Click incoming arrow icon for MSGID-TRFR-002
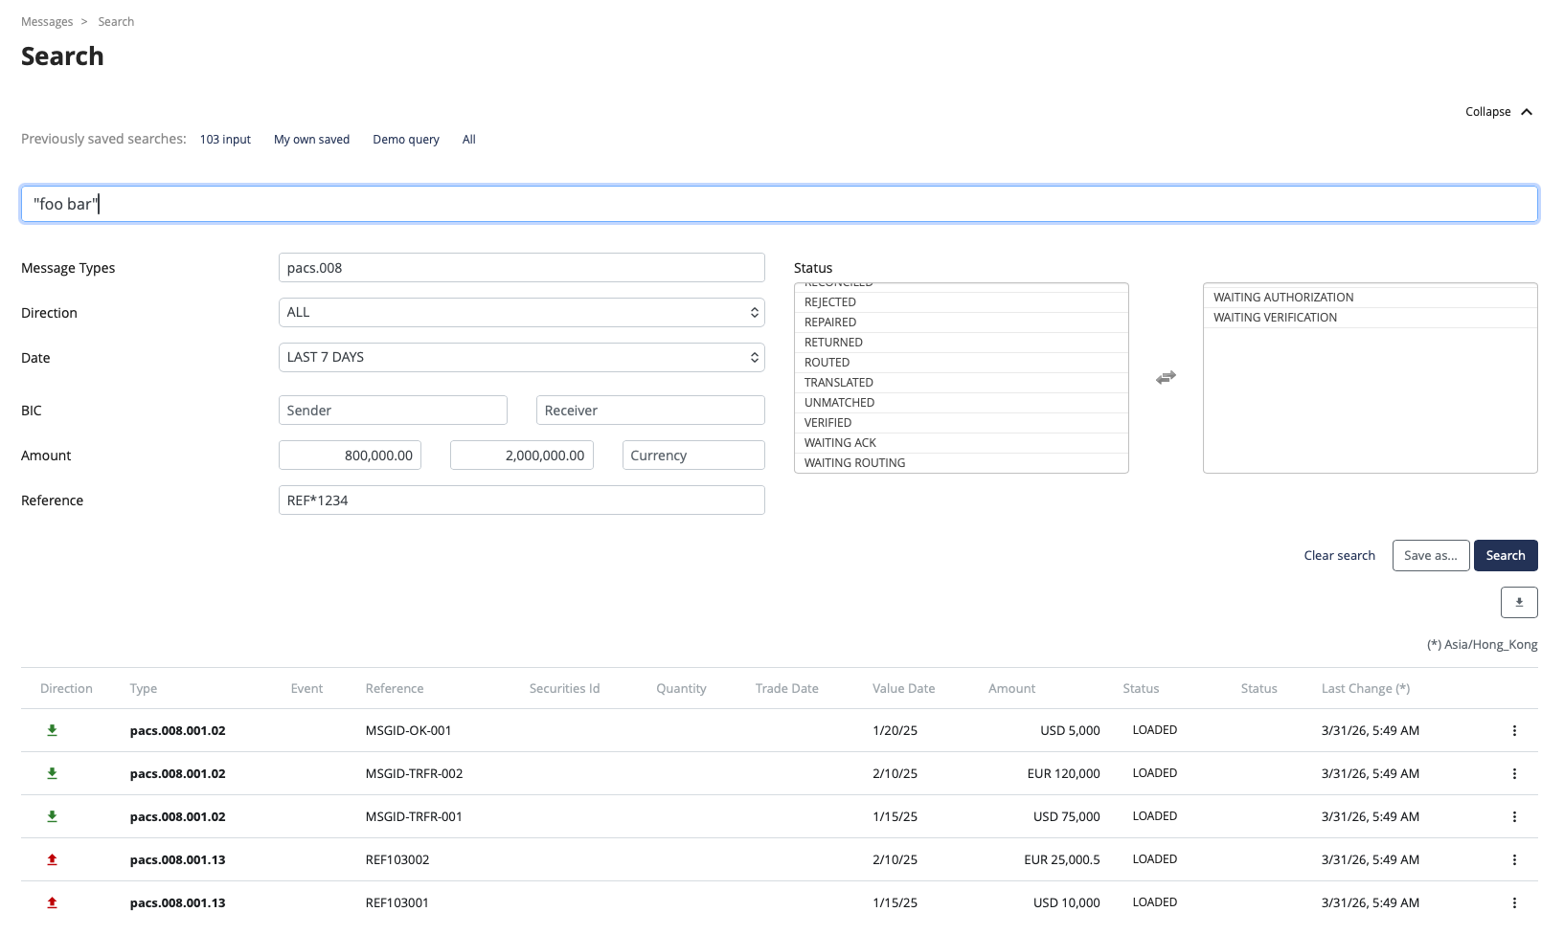 click(53, 773)
